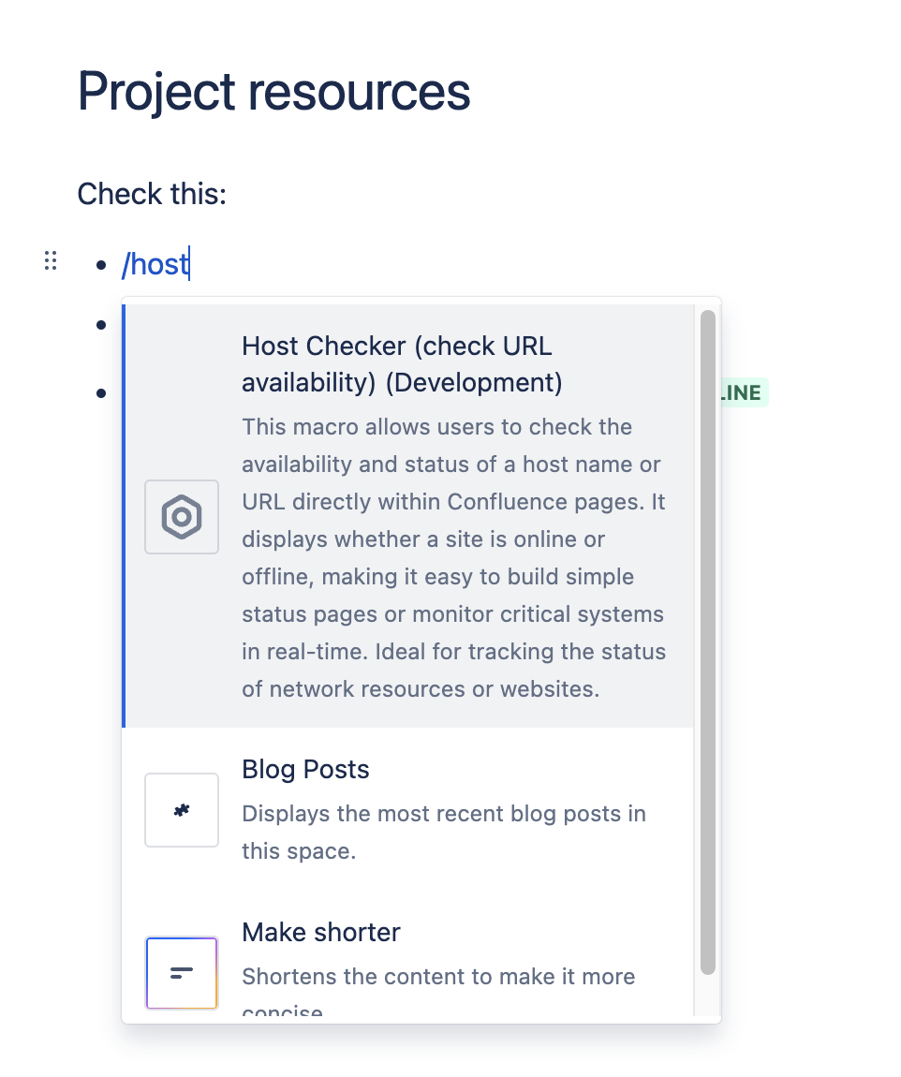
Task: Click the 'Displays the most recent blog posts' description
Action: (443, 832)
